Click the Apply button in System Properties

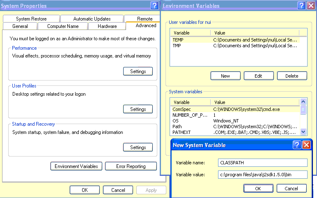click(151, 190)
